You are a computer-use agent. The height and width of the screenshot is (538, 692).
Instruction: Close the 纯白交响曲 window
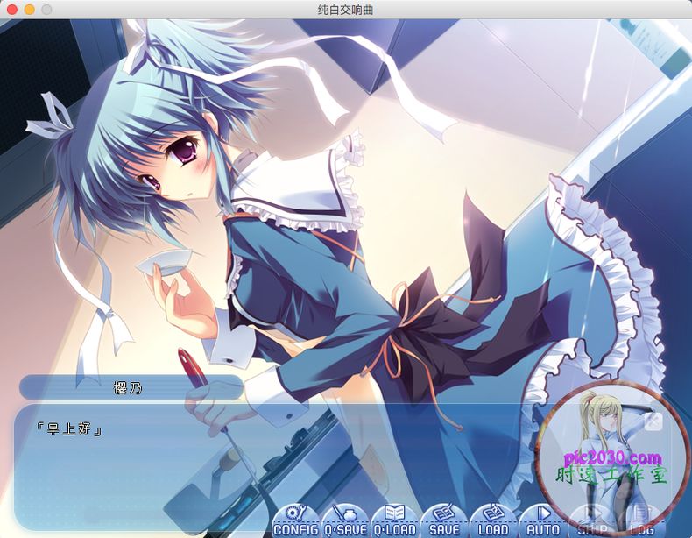(12, 10)
